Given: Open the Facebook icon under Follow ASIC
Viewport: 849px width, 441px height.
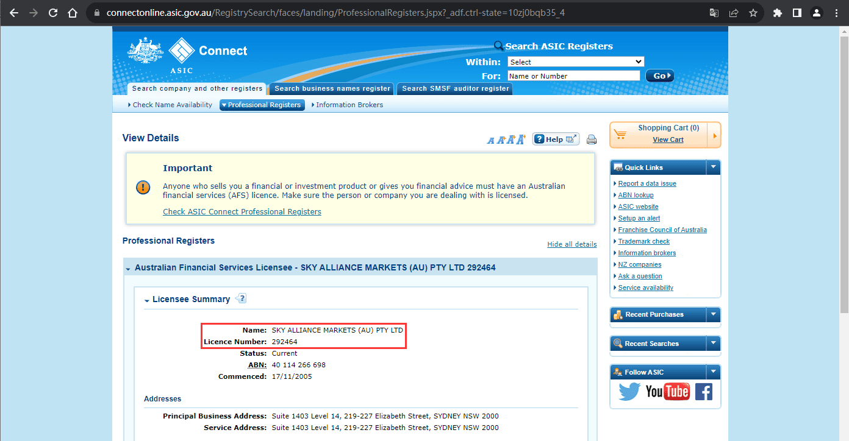Looking at the screenshot, I should tap(703, 391).
